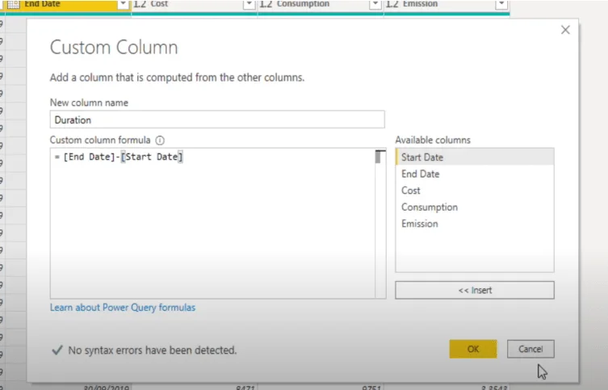Click the Consumption column 1.2 type icon

coord(266,4)
